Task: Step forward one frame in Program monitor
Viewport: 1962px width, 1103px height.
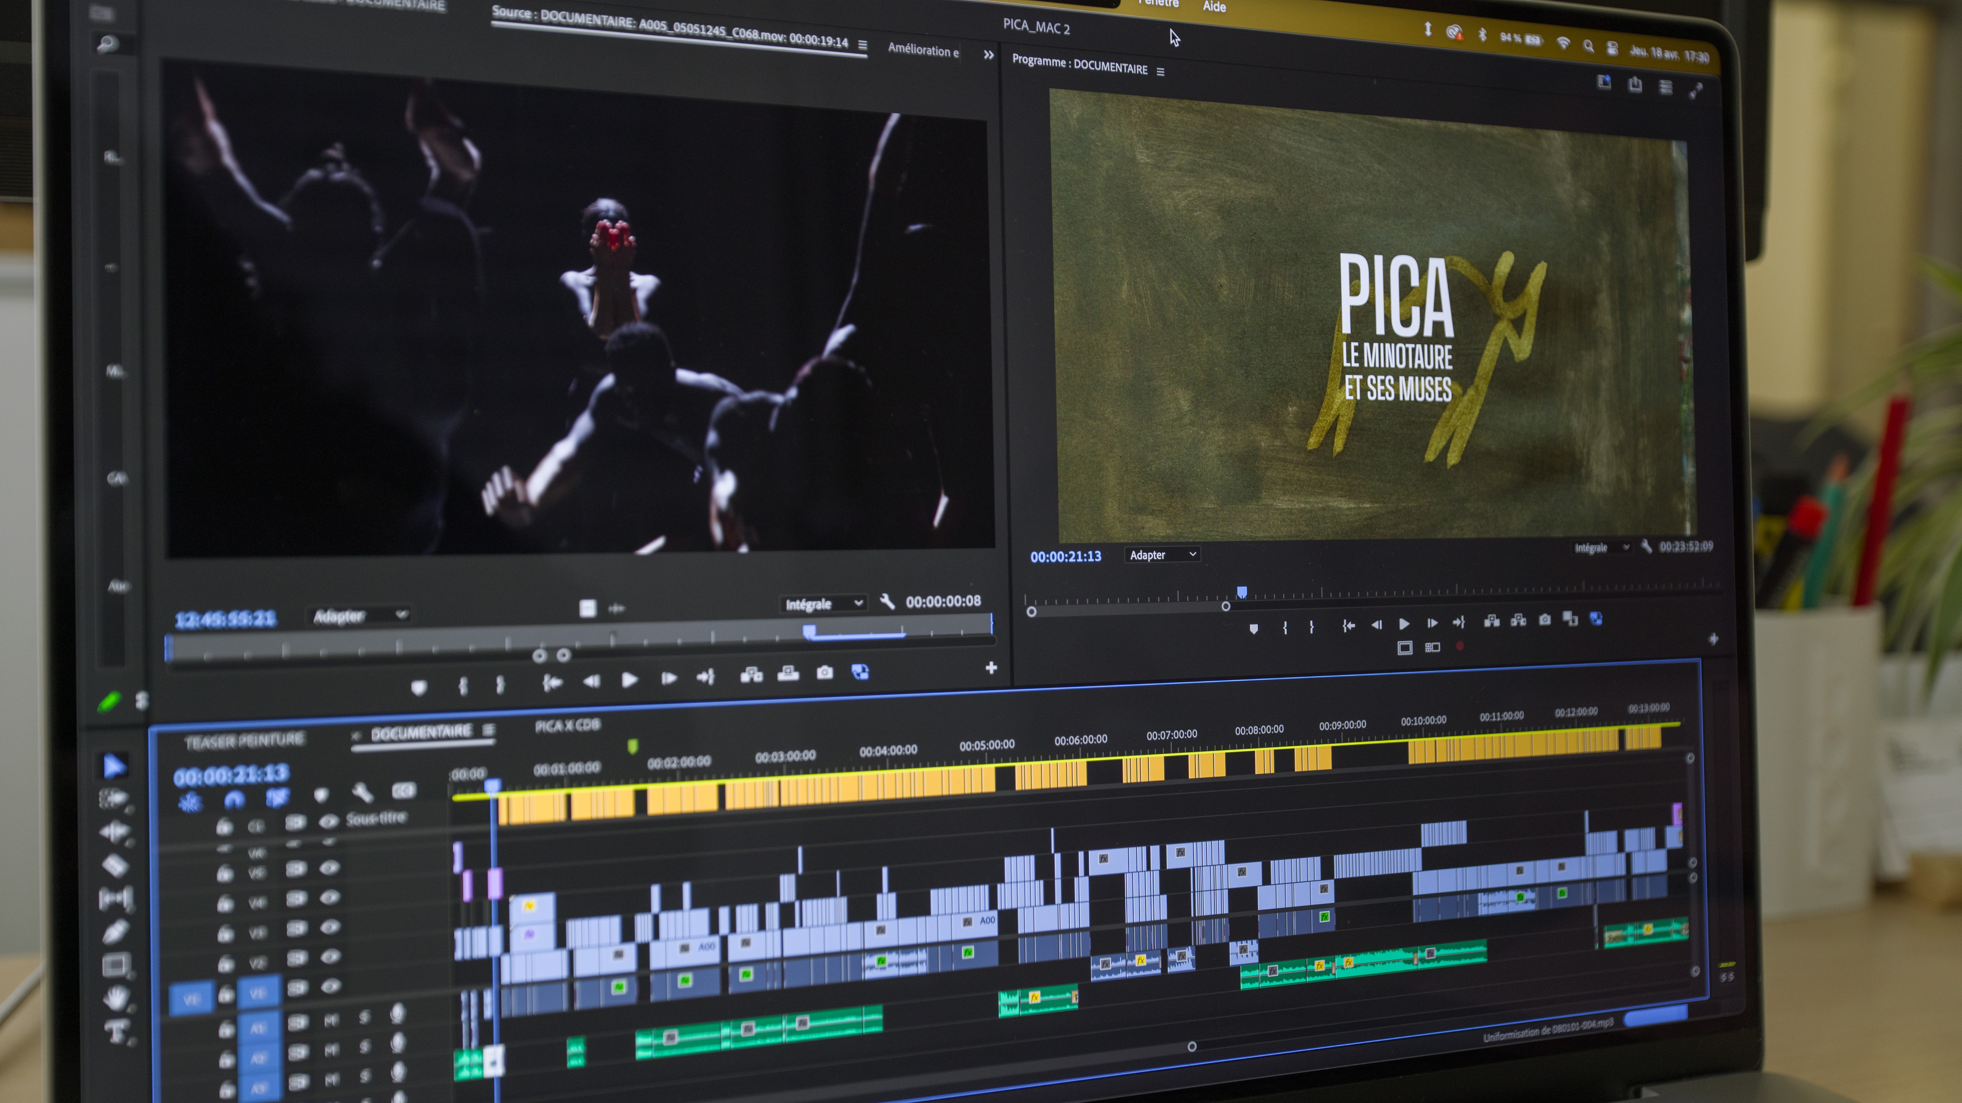Action: pos(1432,623)
